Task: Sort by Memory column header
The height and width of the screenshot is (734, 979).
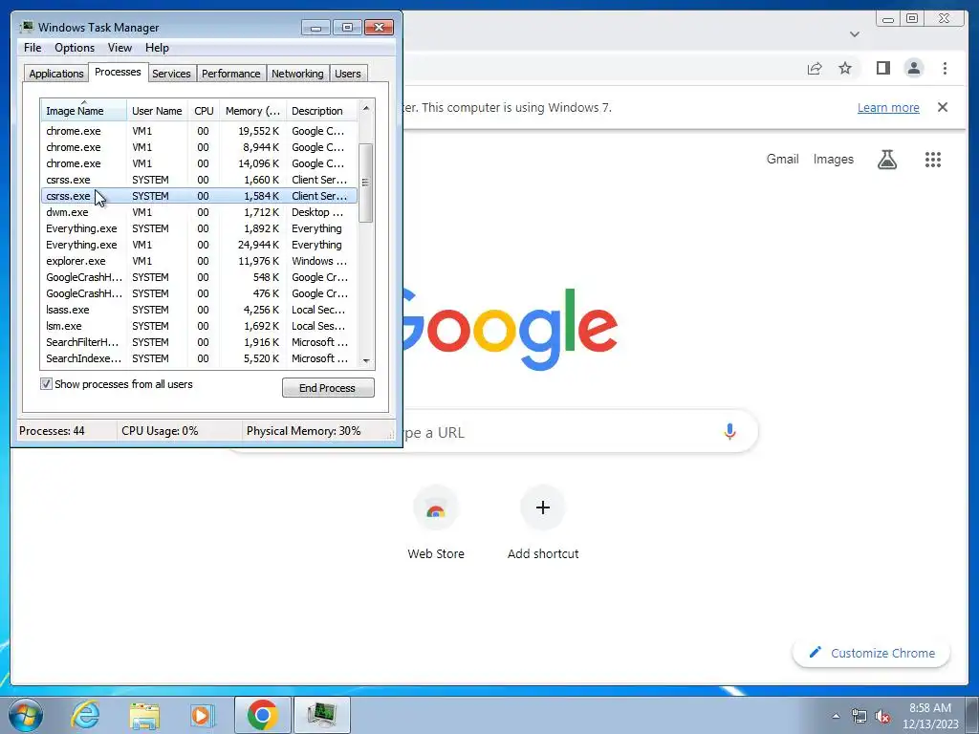Action: click(252, 111)
